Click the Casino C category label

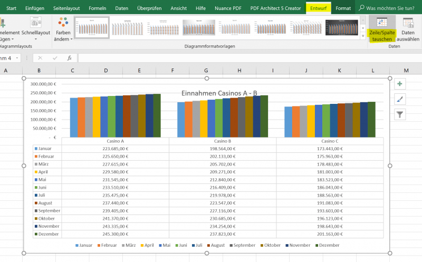[x=330, y=141]
